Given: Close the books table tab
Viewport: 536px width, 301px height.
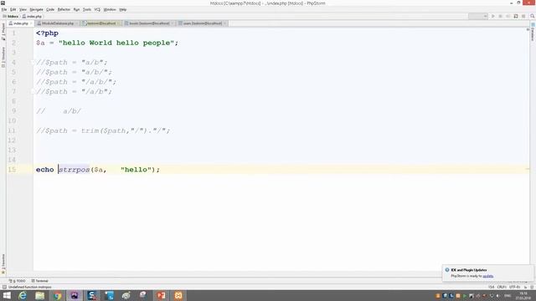Looking at the screenshot, I should click(x=173, y=23).
